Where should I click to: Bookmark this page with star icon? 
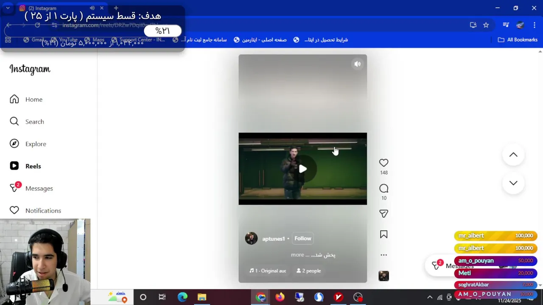pos(486,25)
